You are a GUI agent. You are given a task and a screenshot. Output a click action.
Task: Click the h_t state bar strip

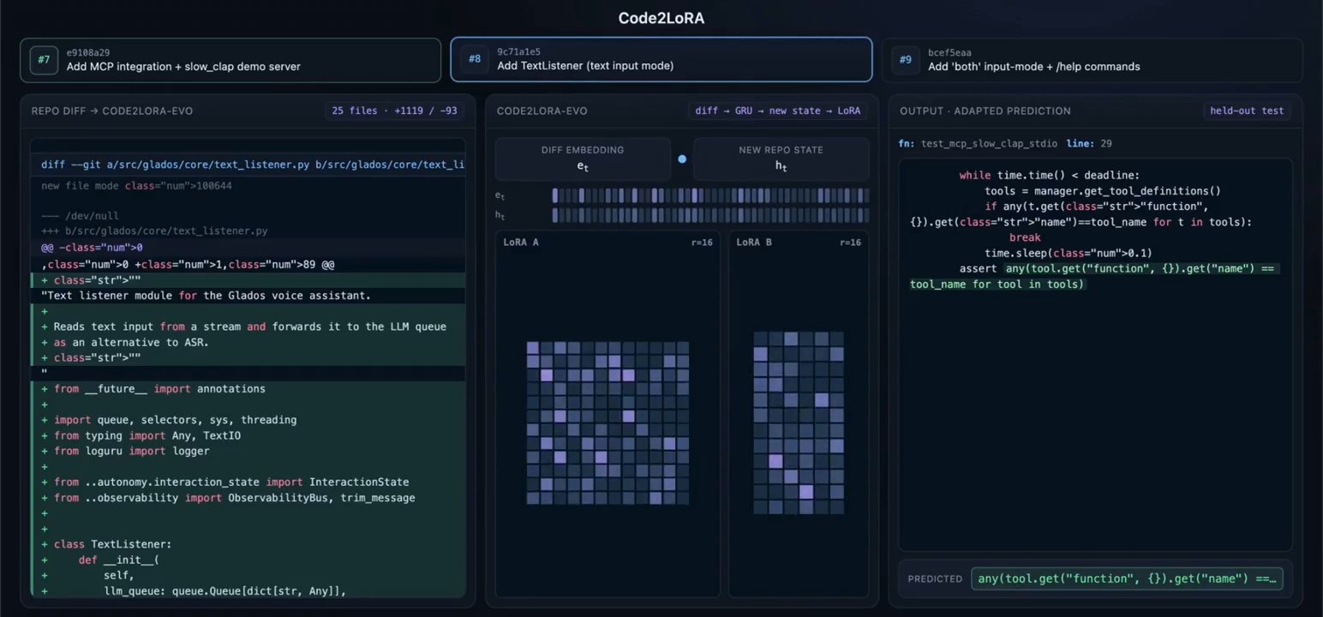(x=710, y=215)
